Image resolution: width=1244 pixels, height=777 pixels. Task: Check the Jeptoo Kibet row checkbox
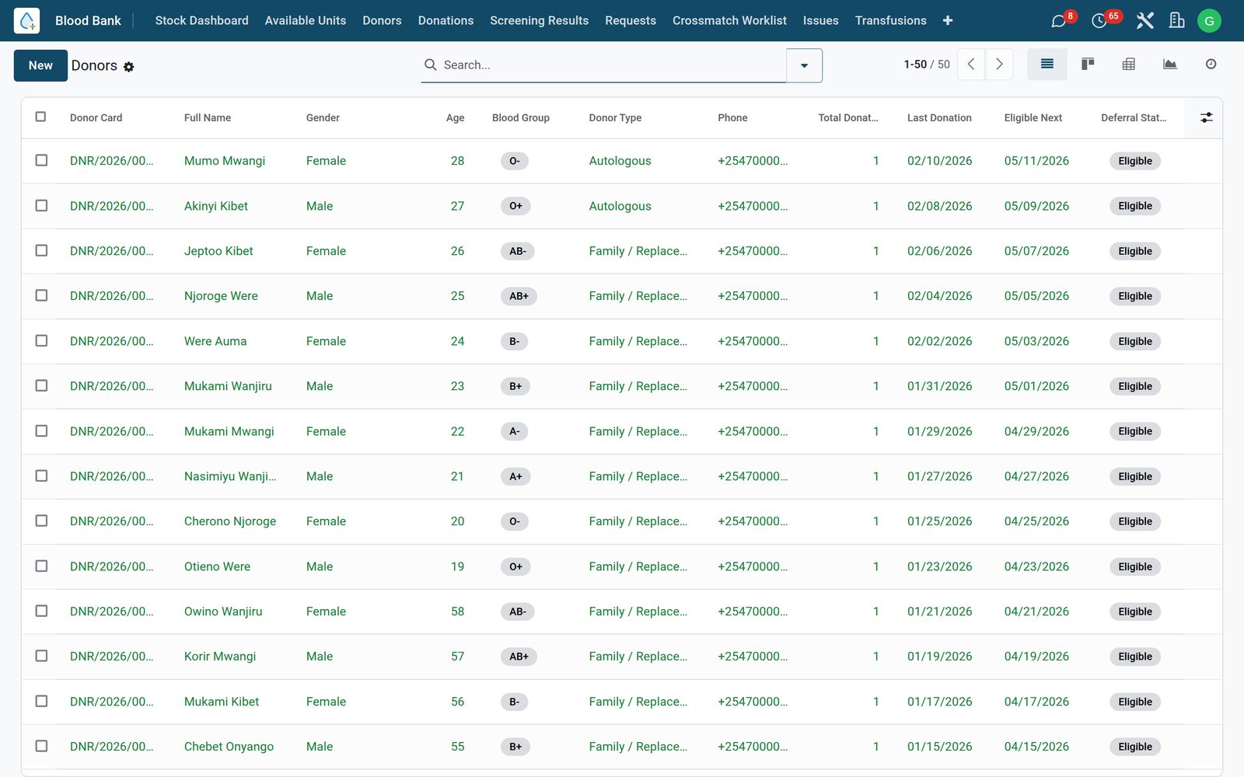41,250
